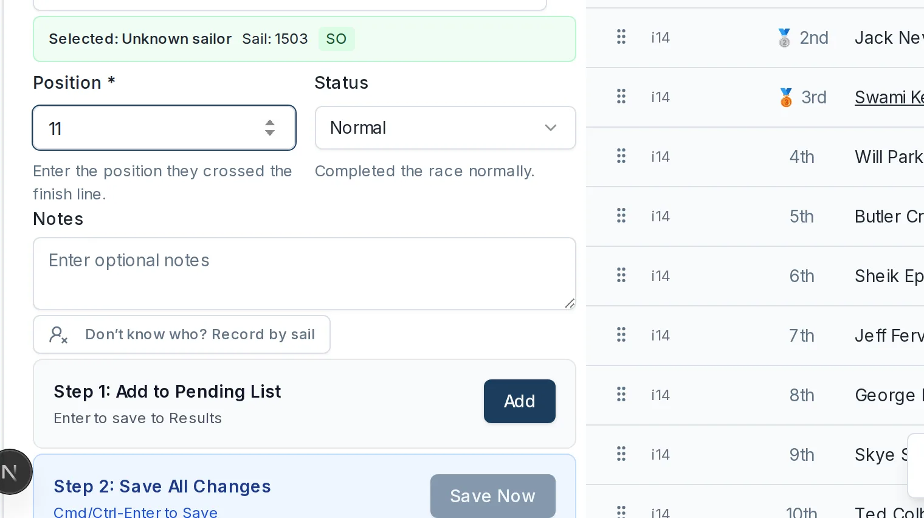Click the bronze medal icon beside 3rd

pyautogui.click(x=785, y=97)
